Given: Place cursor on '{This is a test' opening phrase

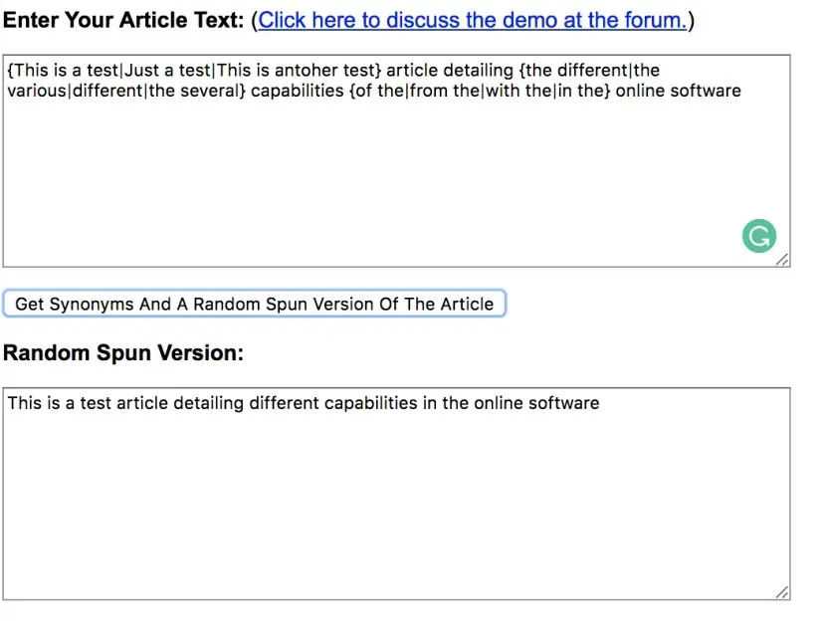Looking at the screenshot, I should tap(63, 71).
